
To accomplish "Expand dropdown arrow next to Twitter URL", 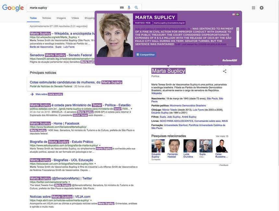I will pos(69,182).
